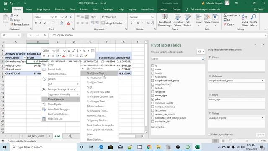
Task: Toggle Italic in the ribbon Font group
Action: [40, 23]
